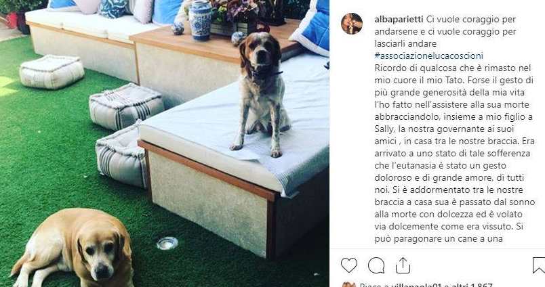Viewport: 545px width, 287px height.
Task: Click the small liker avatar beside Piace a
Action: 348,285
